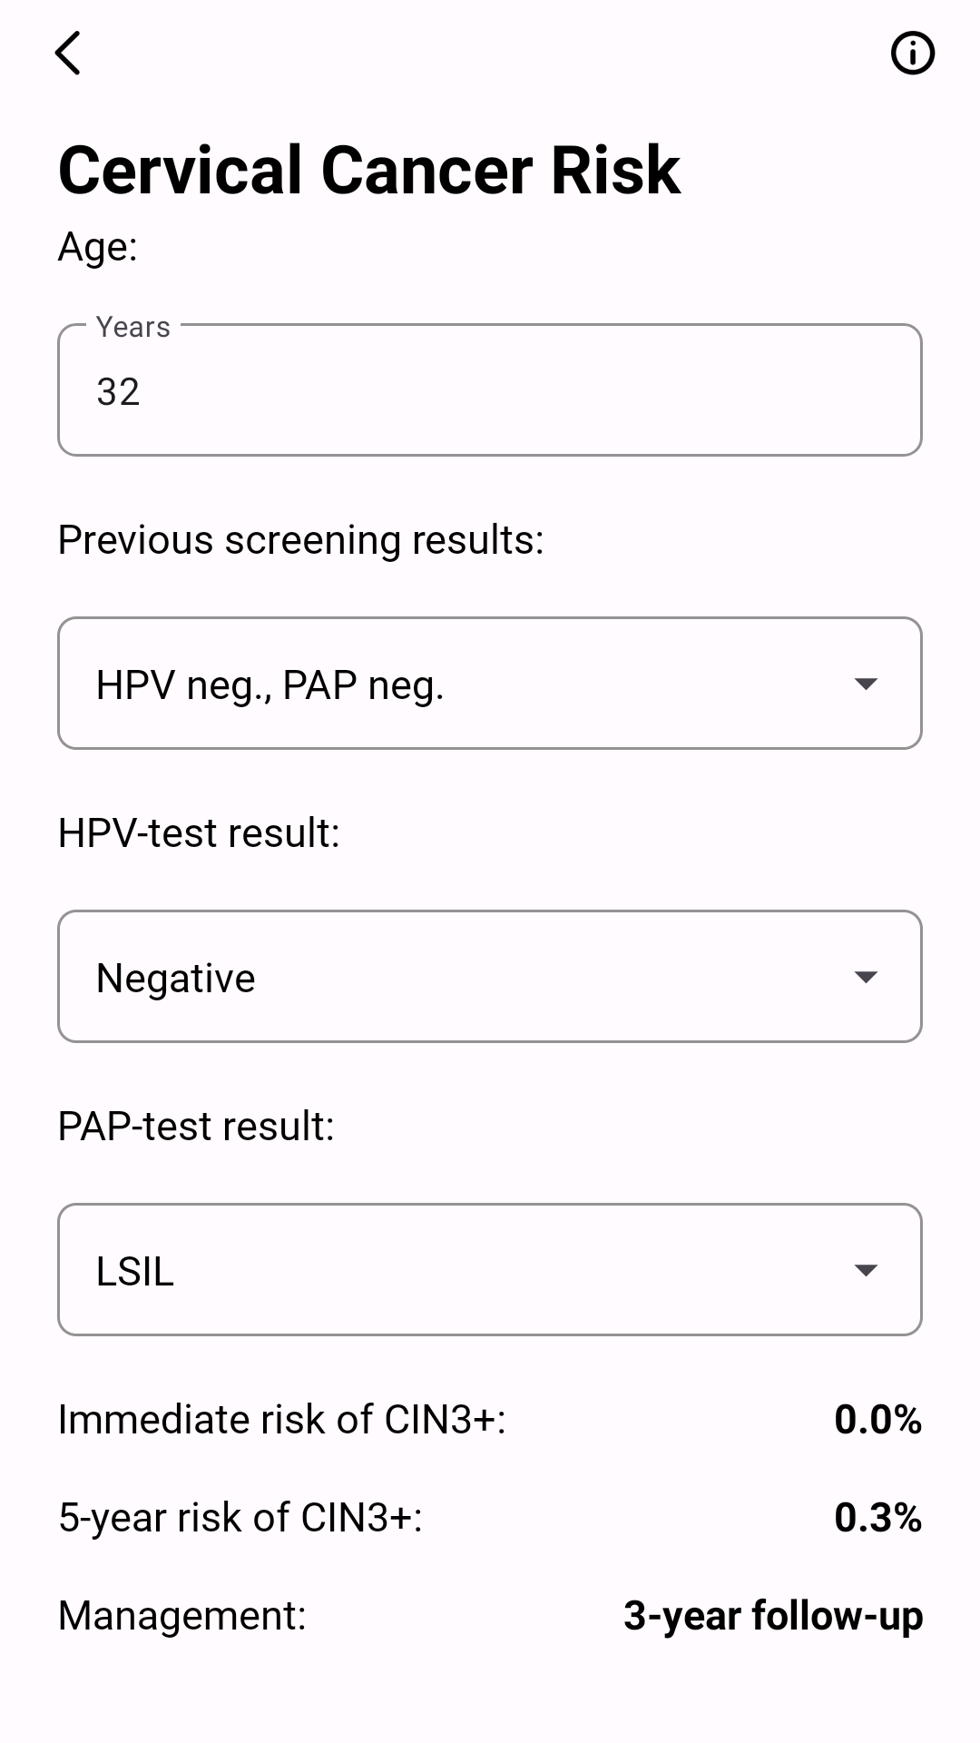Image resolution: width=980 pixels, height=1743 pixels.
Task: Click the '3-year follow-up' management result
Action: [773, 1616]
